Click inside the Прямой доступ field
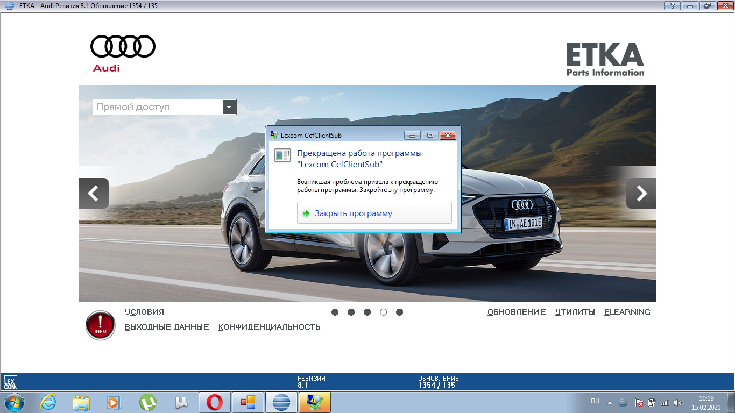This screenshot has width=735, height=413. [158, 107]
